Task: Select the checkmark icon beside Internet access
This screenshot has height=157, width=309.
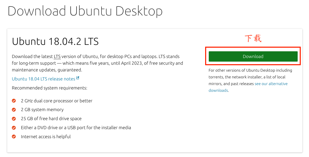Action: 14,137
